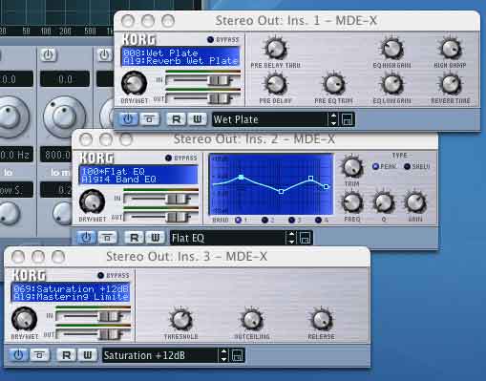Toggle power button in Ins. 1 MDE-X window
486x381 pixels.
point(128,119)
